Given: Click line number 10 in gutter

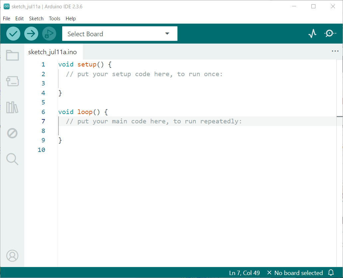Looking at the screenshot, I should tap(41, 150).
